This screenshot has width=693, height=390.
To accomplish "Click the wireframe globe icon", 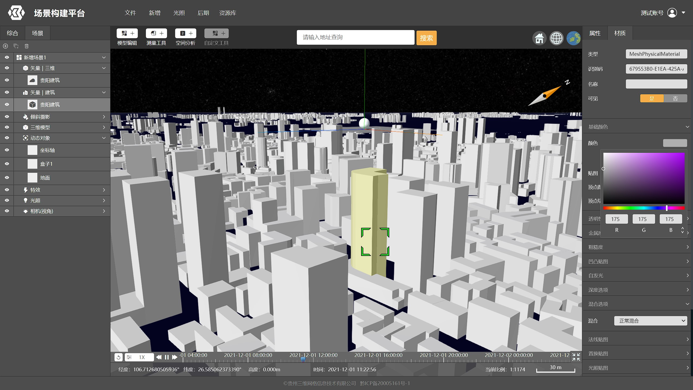I will pos(556,38).
